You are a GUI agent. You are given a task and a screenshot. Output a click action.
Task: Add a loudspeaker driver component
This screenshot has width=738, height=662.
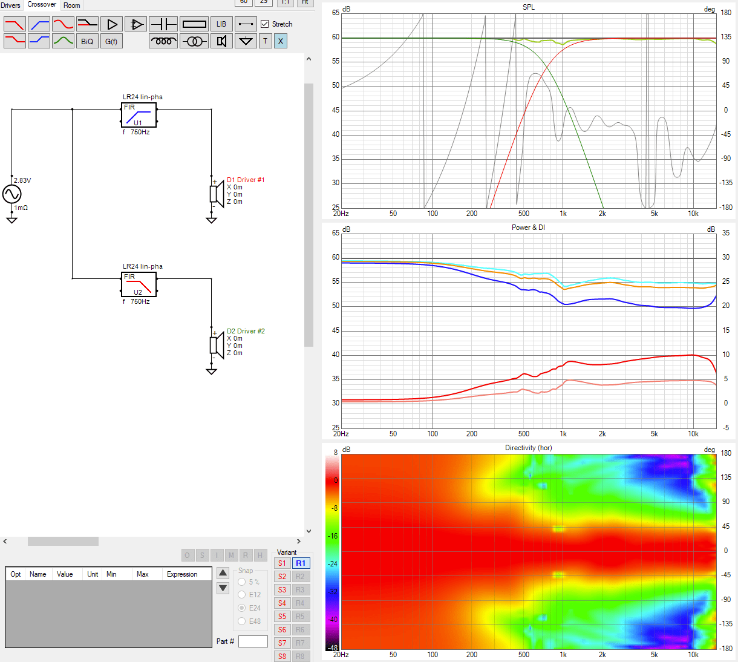pyautogui.click(x=221, y=41)
